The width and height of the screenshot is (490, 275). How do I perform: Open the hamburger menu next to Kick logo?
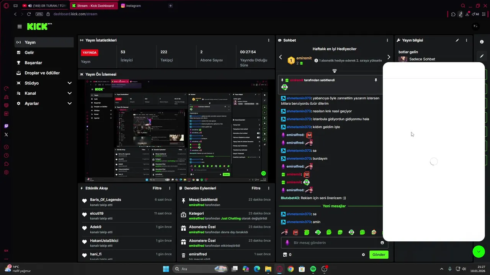pyautogui.click(x=20, y=27)
